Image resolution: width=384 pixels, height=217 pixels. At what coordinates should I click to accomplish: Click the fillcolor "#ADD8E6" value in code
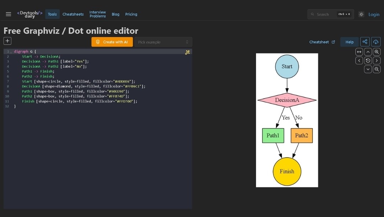point(122,81)
